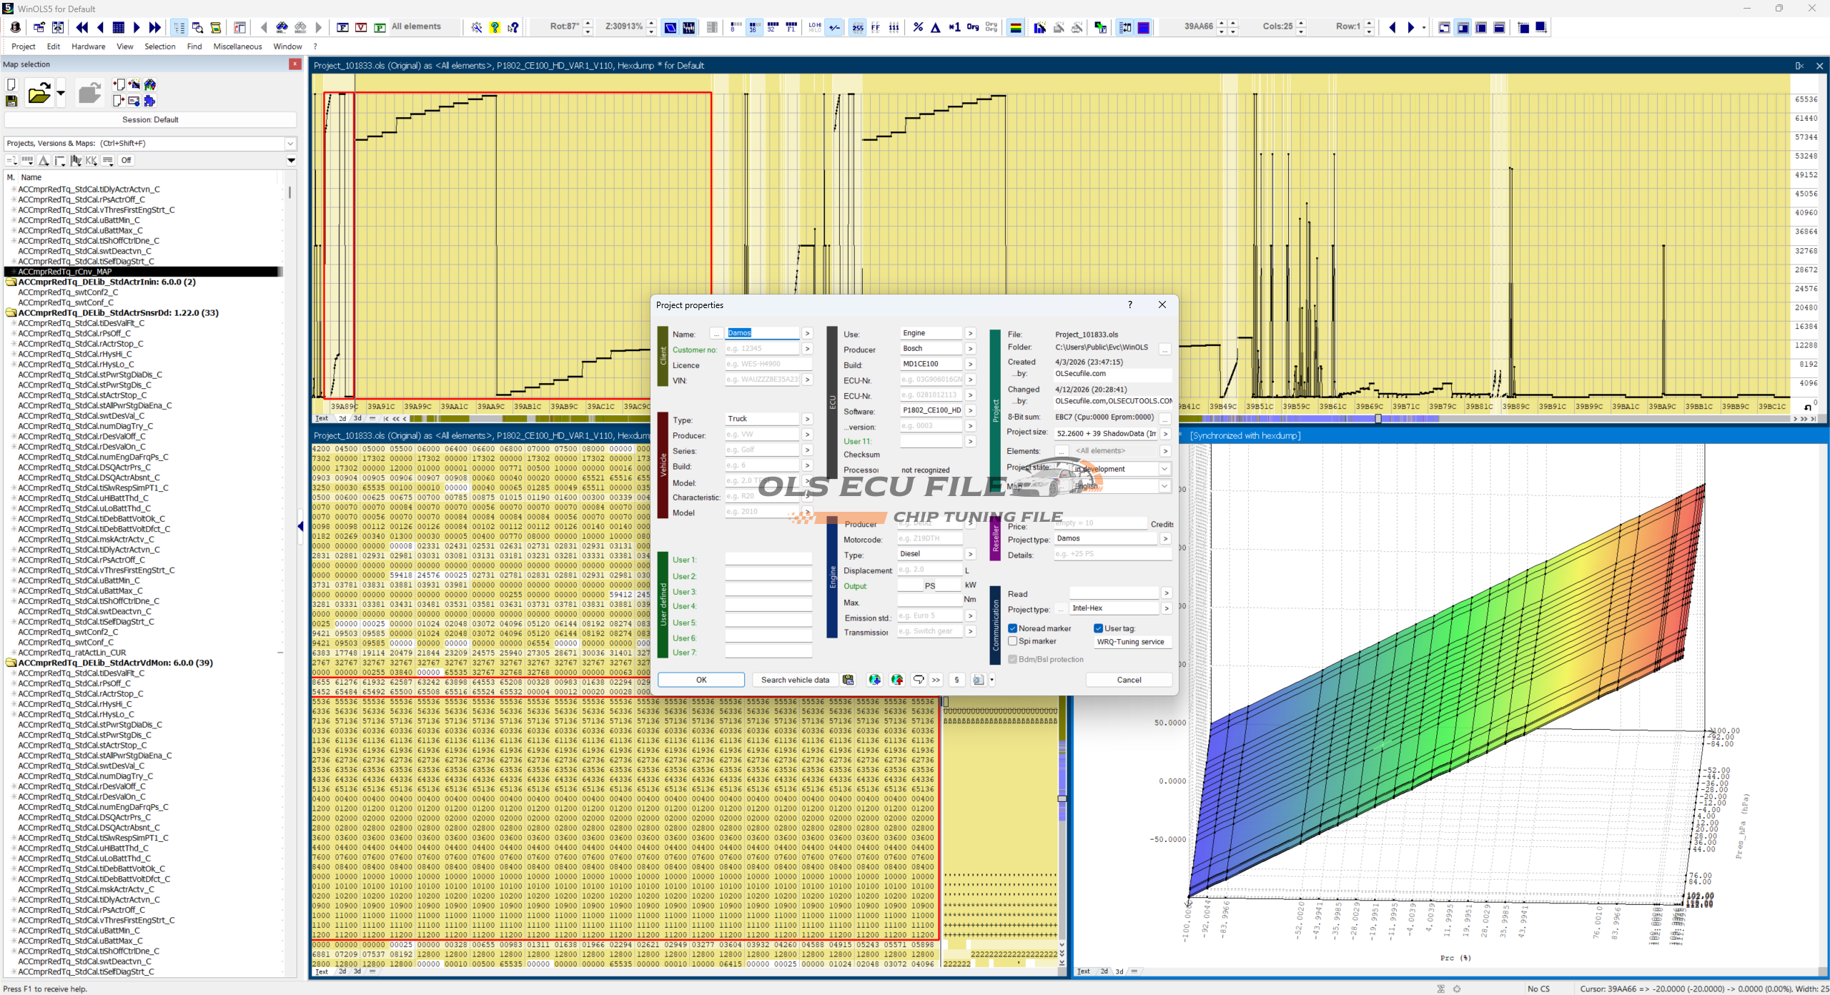The height and width of the screenshot is (995, 1830).
Task: Click the hexdump vertical scrollbar thumb
Action: (x=1062, y=798)
